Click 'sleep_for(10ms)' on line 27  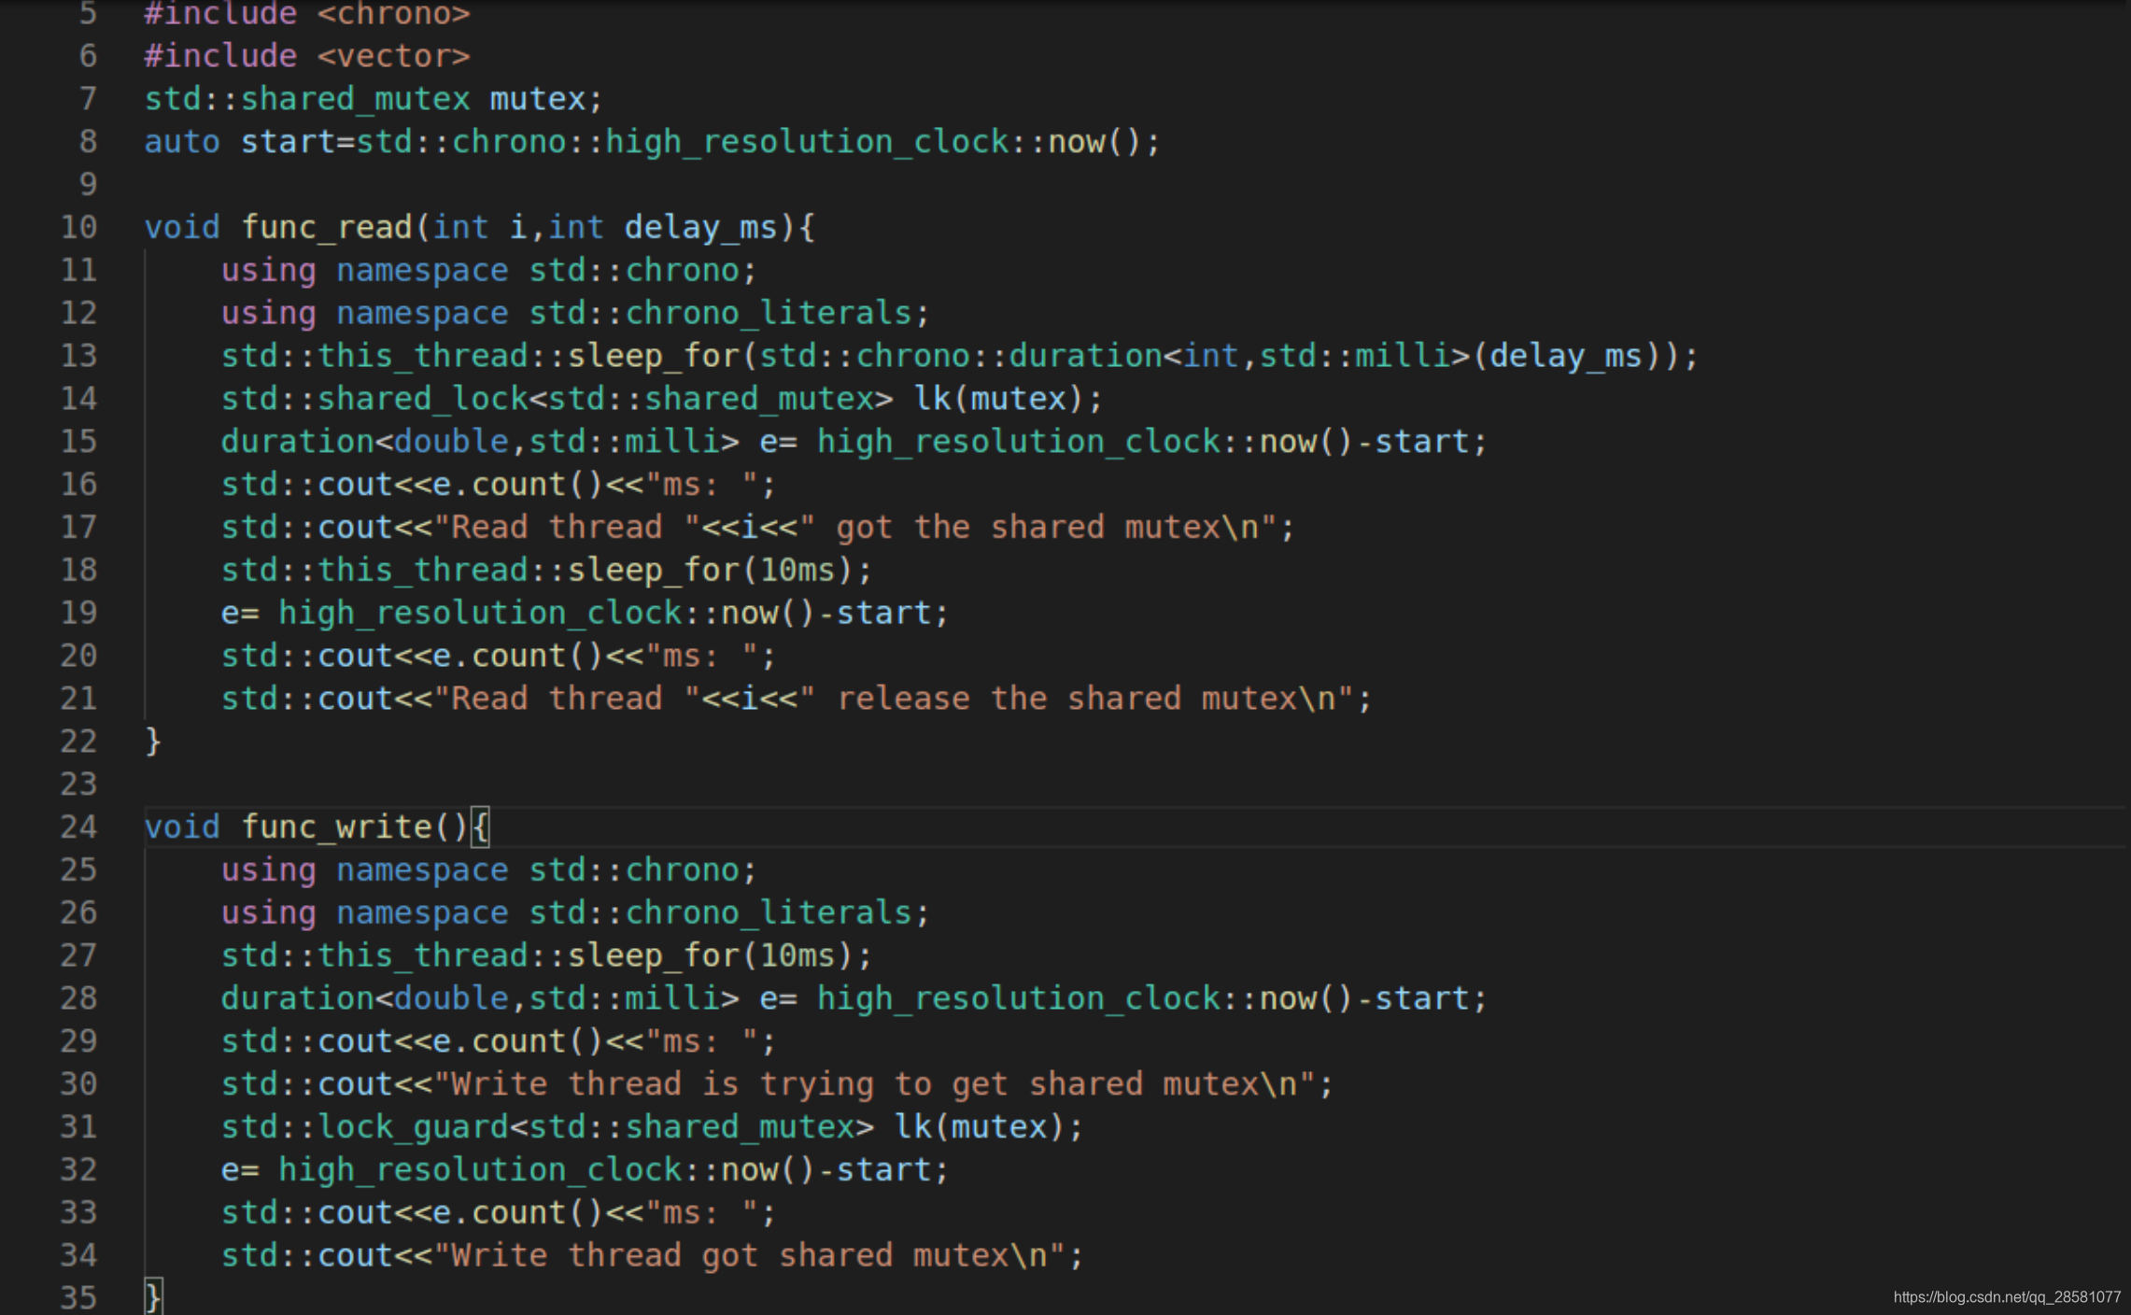click(710, 955)
